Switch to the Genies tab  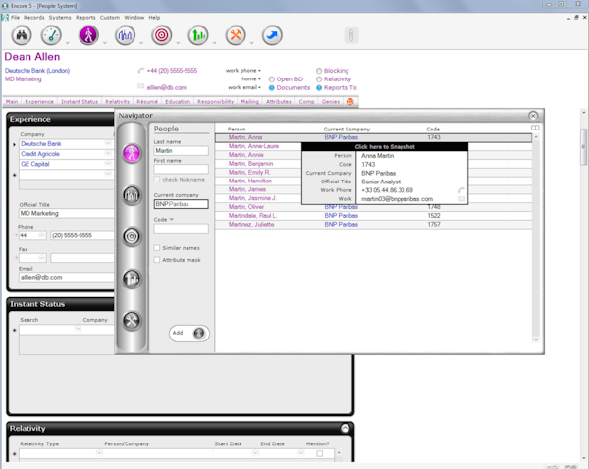(331, 102)
